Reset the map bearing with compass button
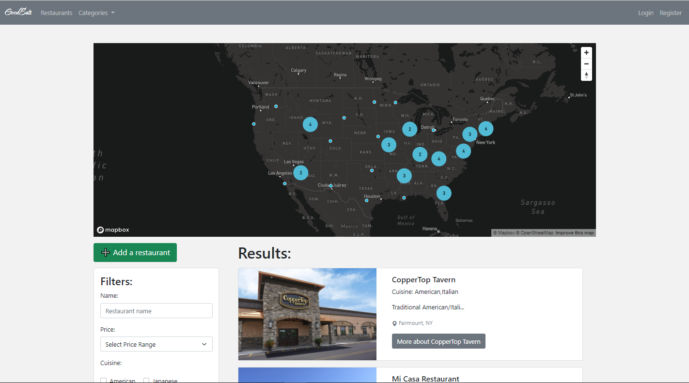The height and width of the screenshot is (383, 689). [586, 75]
